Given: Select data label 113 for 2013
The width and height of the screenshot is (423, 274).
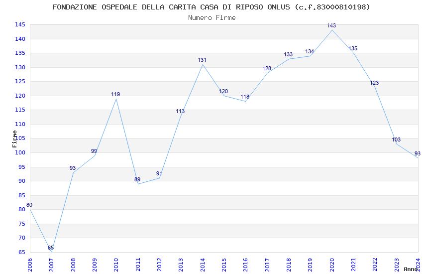Looking at the screenshot, I should [x=180, y=111].
